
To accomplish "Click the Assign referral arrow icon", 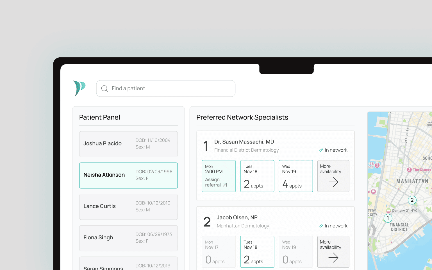I will click(x=225, y=185).
